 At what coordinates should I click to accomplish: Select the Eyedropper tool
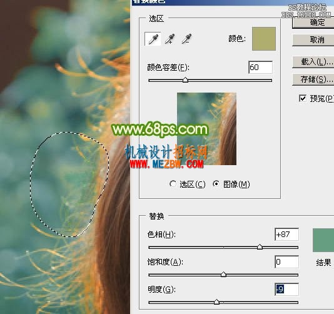[153, 39]
